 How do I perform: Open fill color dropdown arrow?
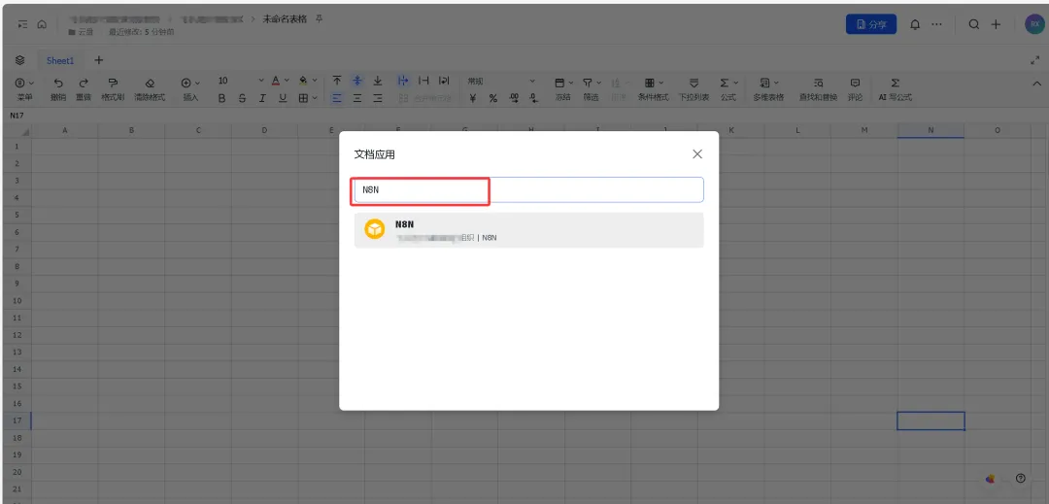[315, 81]
